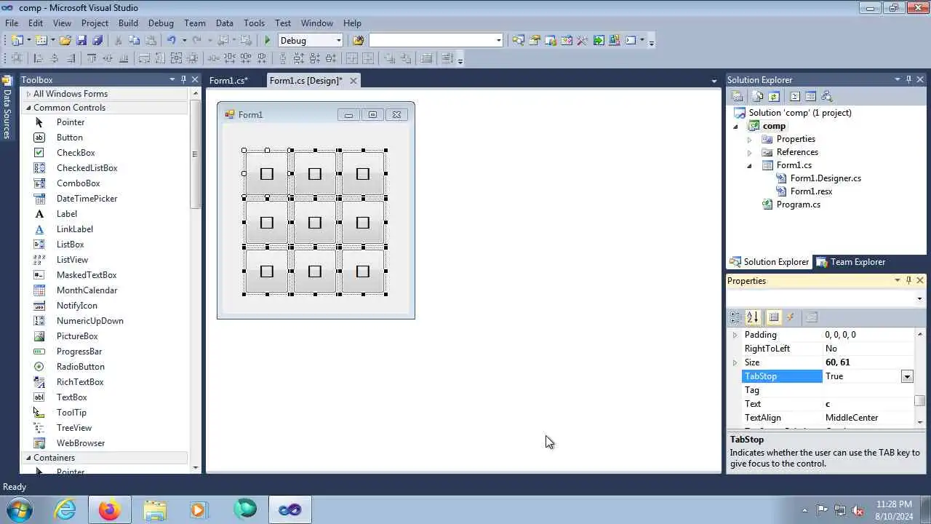
Task: Switch to the Team Explorer tab
Action: click(x=852, y=262)
